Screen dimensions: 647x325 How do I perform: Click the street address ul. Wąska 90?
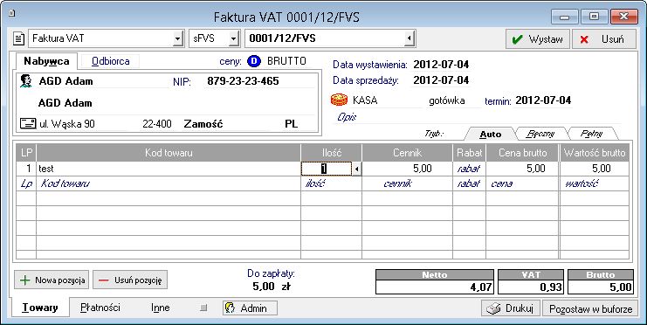coord(67,124)
